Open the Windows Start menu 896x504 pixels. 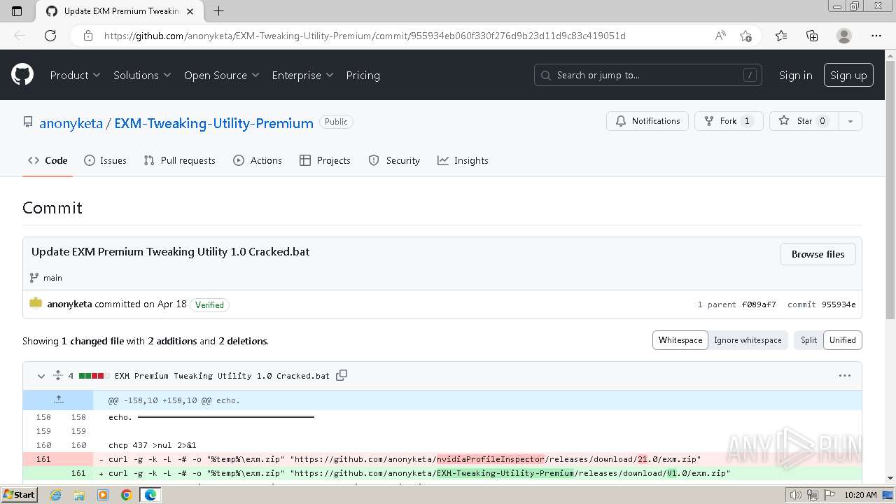19,495
